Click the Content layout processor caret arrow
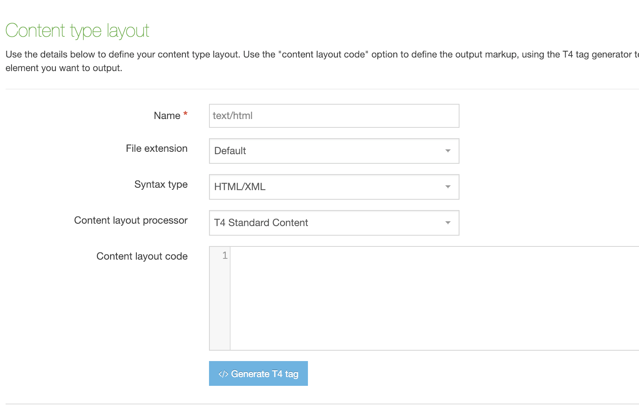 click(x=448, y=223)
